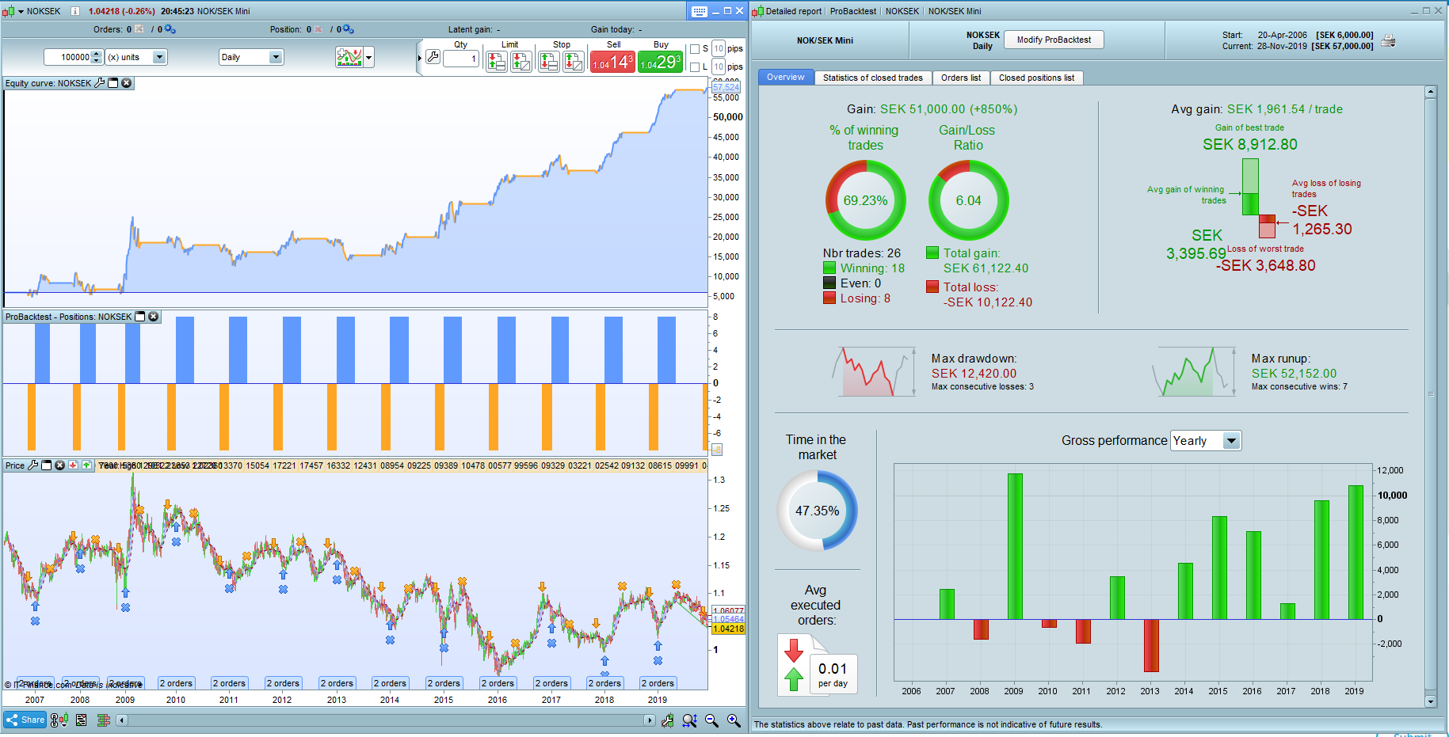Zoom in the chart
This screenshot has height=737, width=1449.
click(x=734, y=720)
